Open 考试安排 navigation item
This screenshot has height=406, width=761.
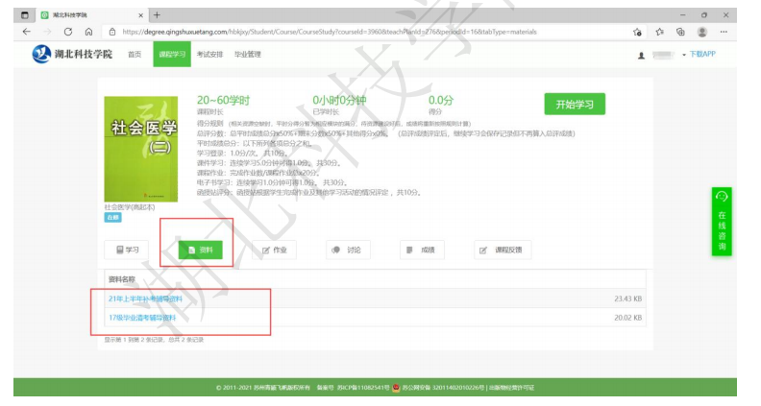point(209,55)
